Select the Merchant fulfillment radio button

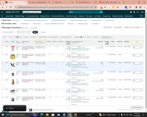[92, 37]
